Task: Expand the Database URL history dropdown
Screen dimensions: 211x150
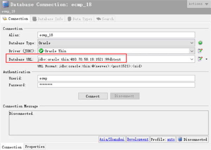Action: coord(192,59)
